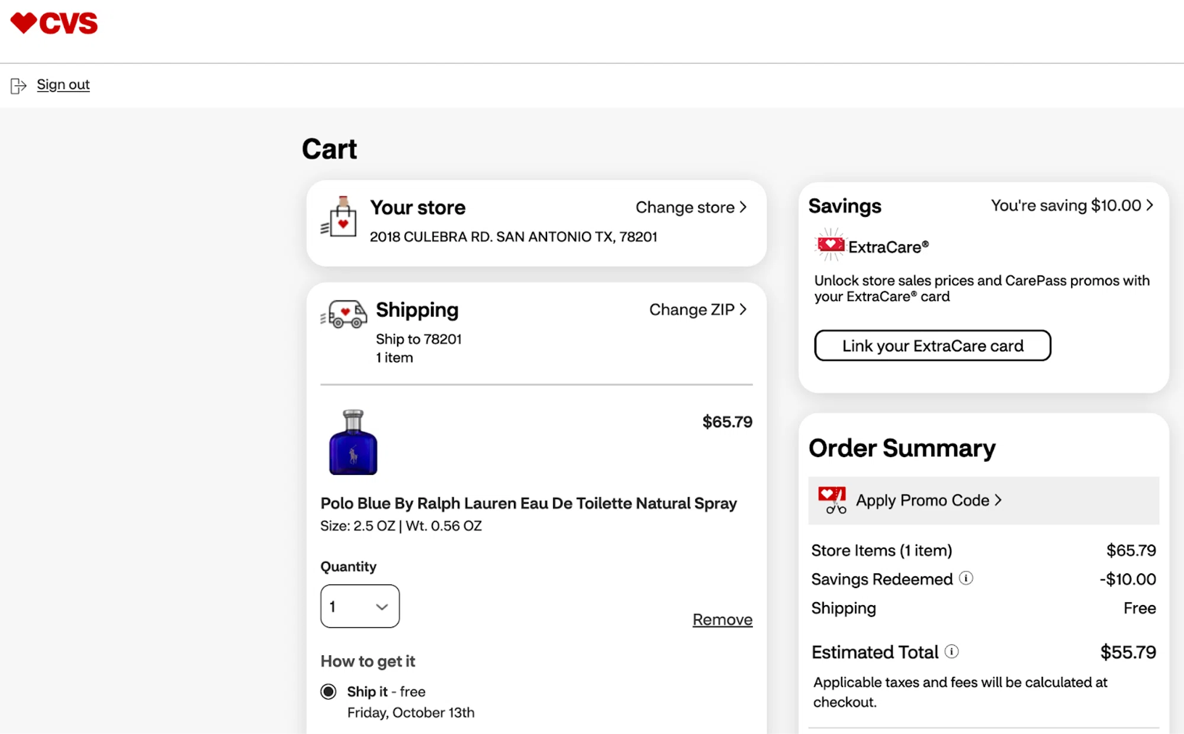The height and width of the screenshot is (734, 1184).
Task: Open Apply Promo Code
Action: coord(929,500)
